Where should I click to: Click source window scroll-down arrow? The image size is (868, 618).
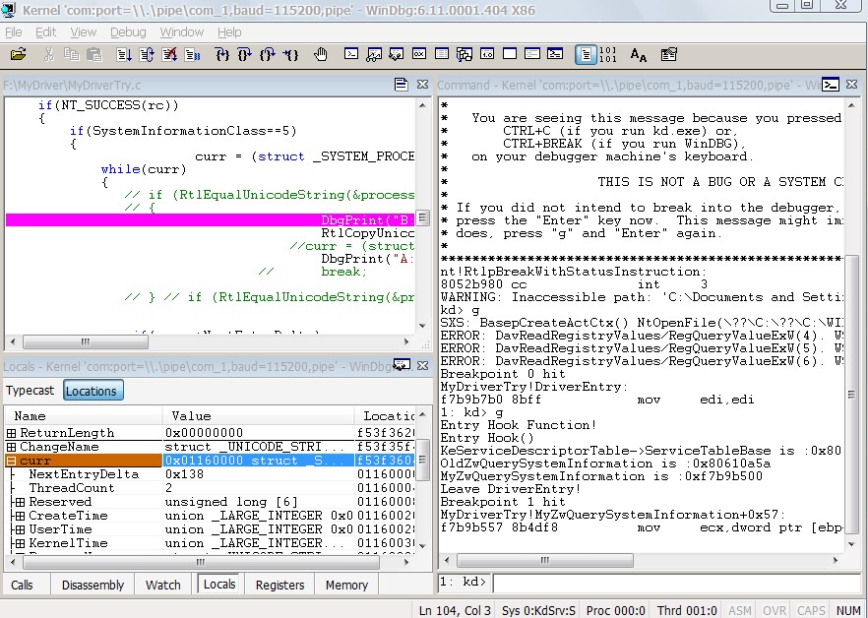click(423, 325)
